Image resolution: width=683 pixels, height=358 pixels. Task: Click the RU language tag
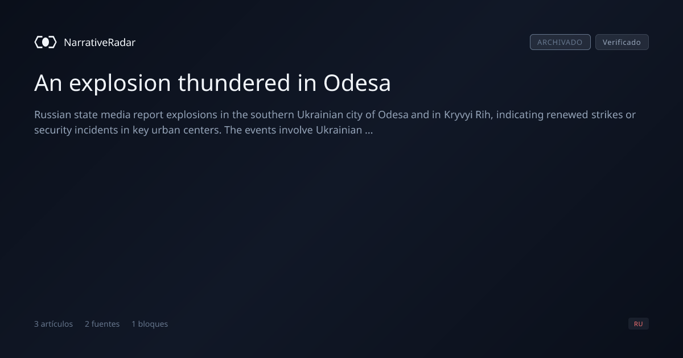(639, 324)
